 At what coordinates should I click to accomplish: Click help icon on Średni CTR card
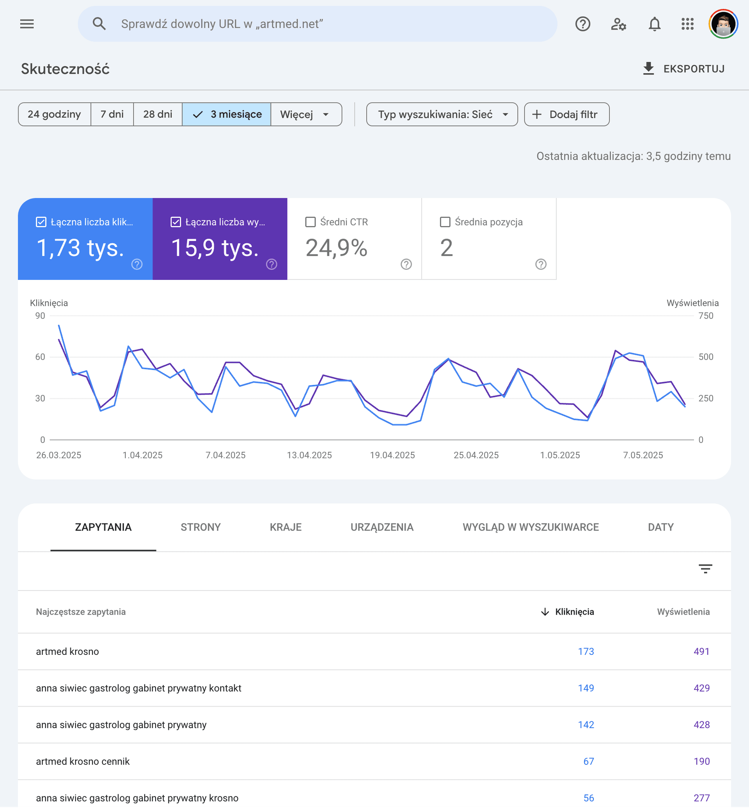(406, 264)
